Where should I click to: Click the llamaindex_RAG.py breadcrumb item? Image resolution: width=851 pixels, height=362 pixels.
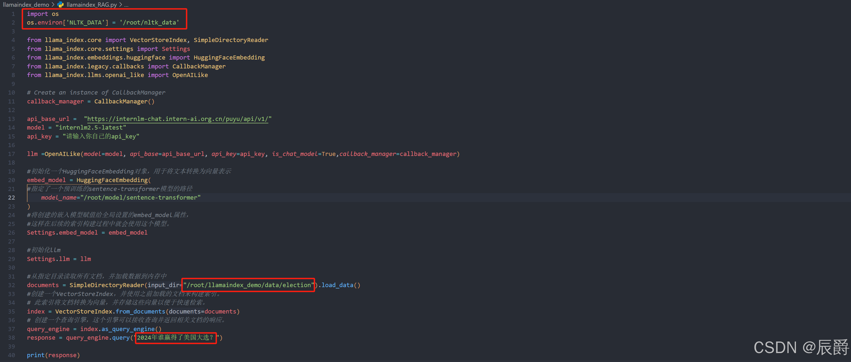(x=91, y=5)
